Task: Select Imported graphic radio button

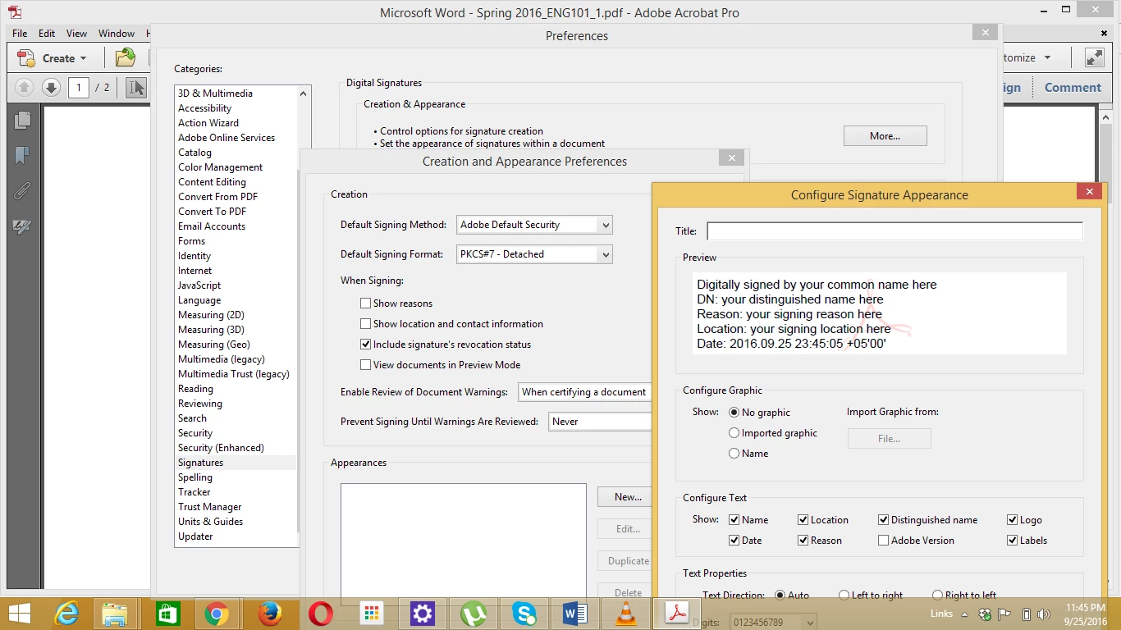Action: pos(734,433)
